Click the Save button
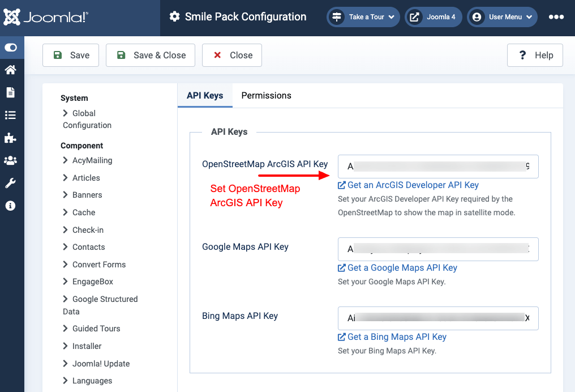The height and width of the screenshot is (392, 575). point(71,55)
